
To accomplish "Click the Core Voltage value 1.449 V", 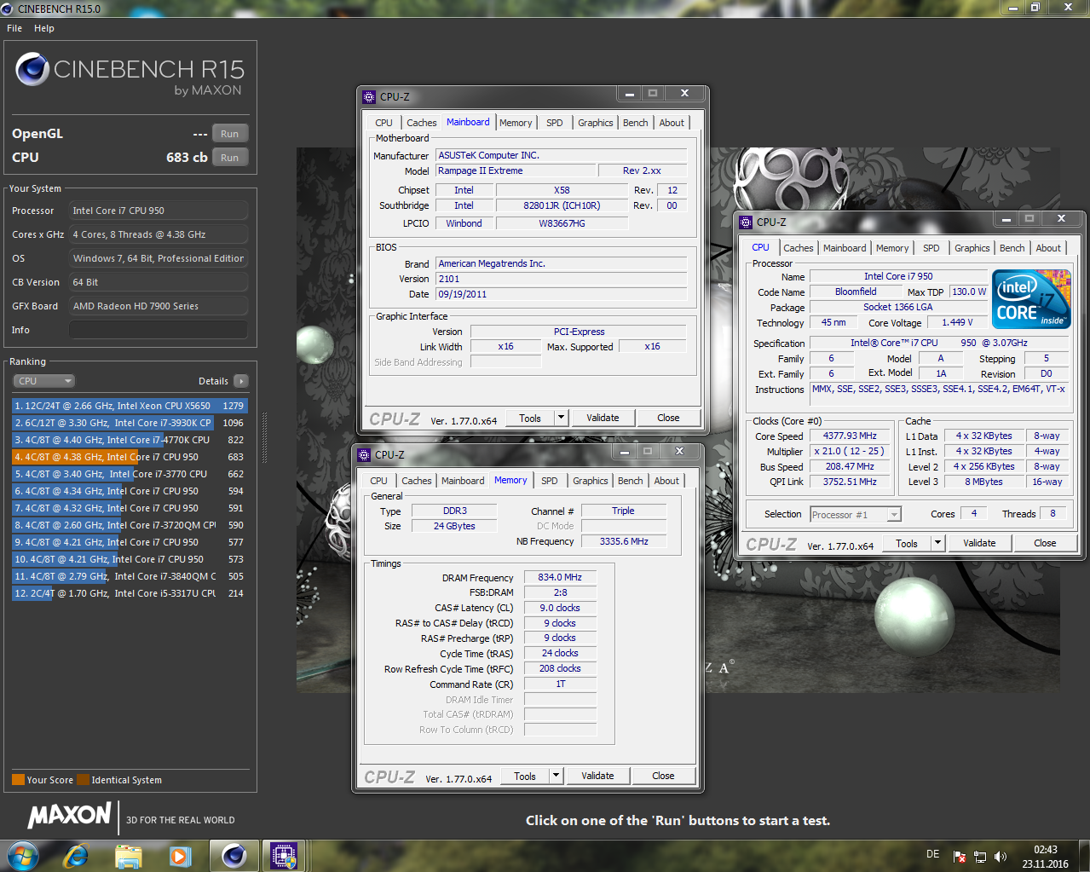I will (957, 322).
